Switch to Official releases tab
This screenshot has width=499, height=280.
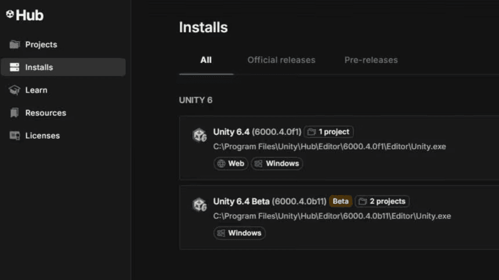(281, 60)
